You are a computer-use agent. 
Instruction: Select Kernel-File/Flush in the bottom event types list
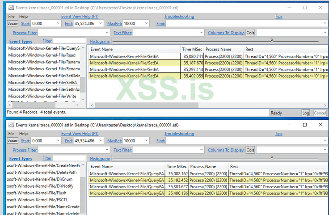tap(43, 193)
